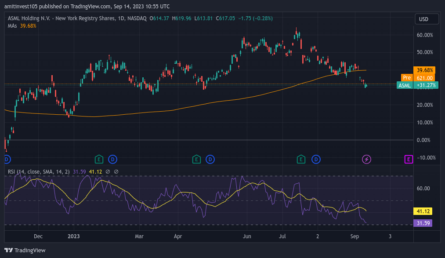The height and width of the screenshot is (258, 445).
Task: Click the earnings E marker in mid July
Action: [301, 160]
